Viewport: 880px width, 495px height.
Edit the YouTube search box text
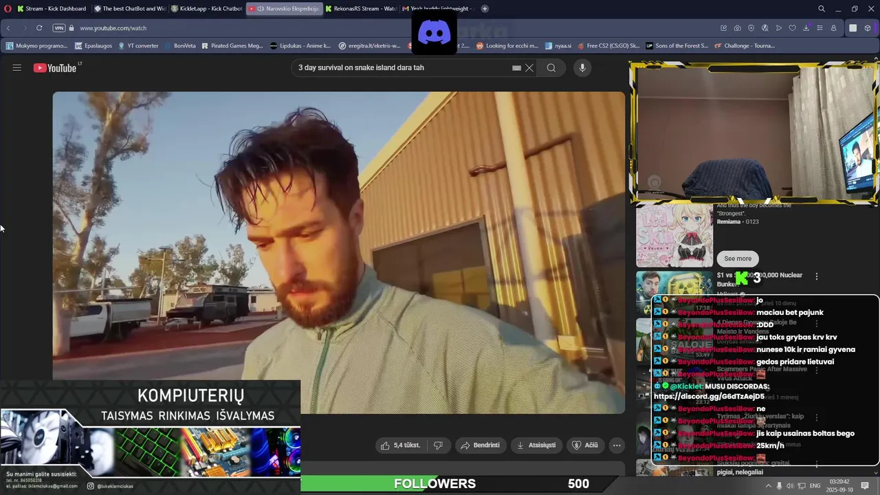pos(402,68)
